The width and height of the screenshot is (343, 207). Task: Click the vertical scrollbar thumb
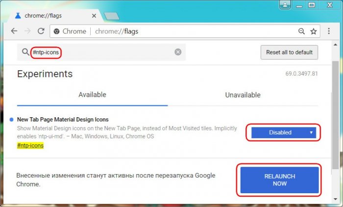(x=335, y=115)
